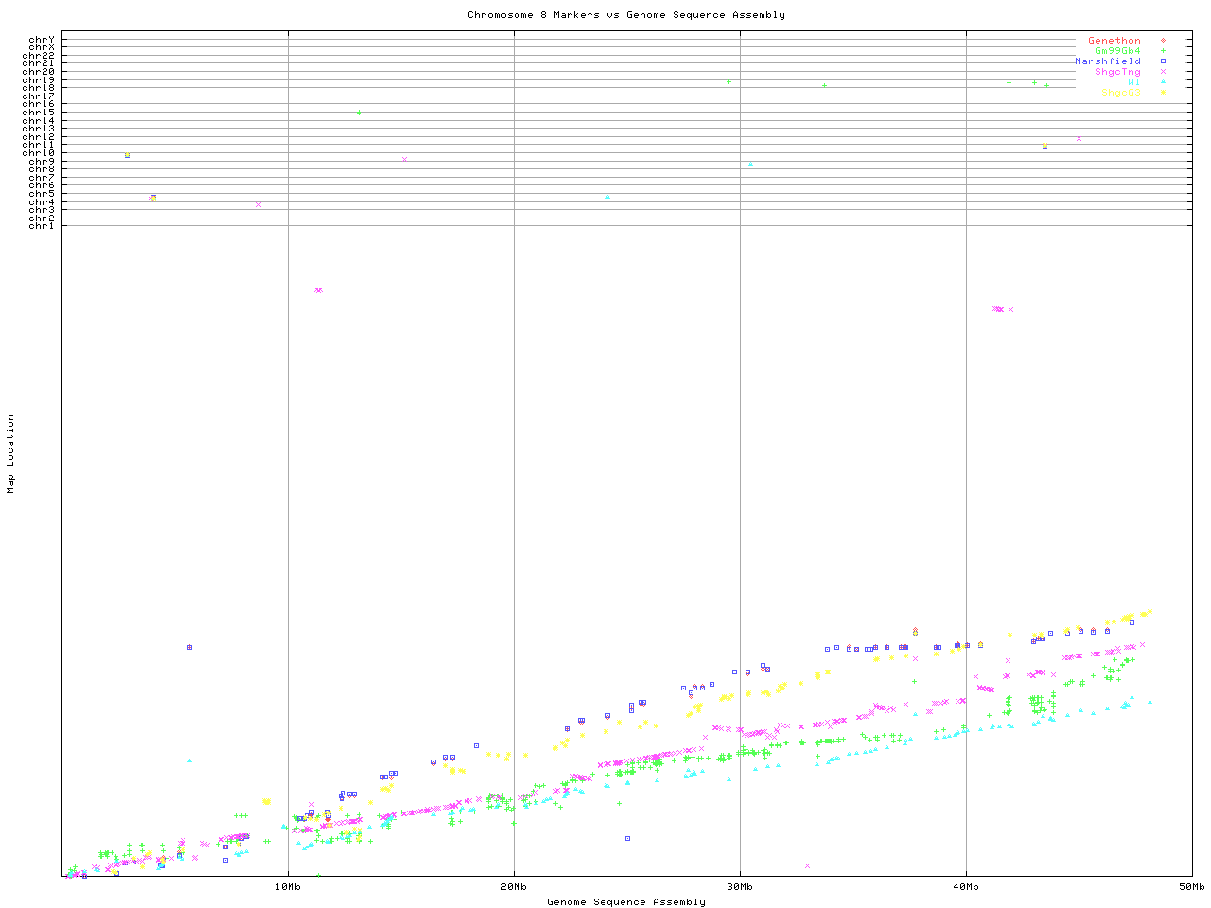Click the 30Mb x-axis tick label
1211x908 pixels.
(x=740, y=887)
